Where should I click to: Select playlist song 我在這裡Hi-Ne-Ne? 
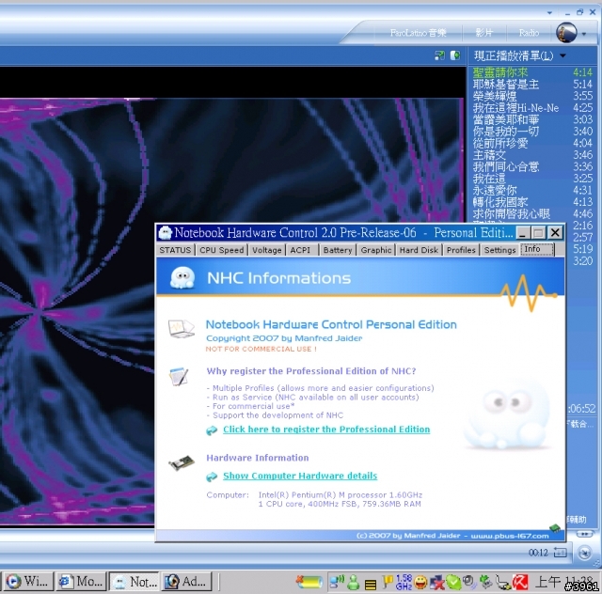point(533,108)
